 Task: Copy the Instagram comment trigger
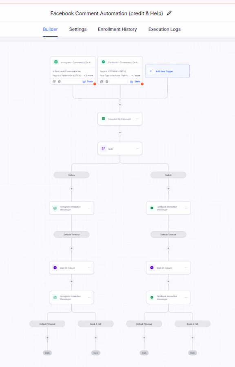pos(54,82)
